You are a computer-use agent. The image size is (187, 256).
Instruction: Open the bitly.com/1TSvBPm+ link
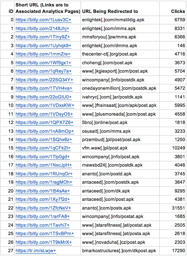point(45,234)
